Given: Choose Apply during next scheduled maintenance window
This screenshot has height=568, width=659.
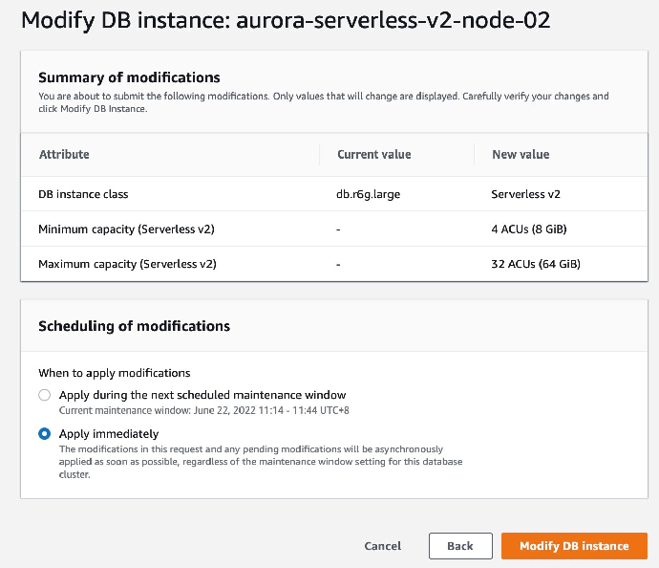Looking at the screenshot, I should pyautogui.click(x=45, y=395).
